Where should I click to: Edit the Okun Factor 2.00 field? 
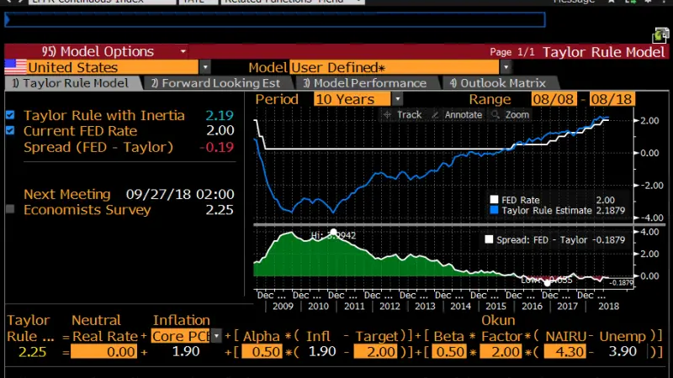(500, 352)
